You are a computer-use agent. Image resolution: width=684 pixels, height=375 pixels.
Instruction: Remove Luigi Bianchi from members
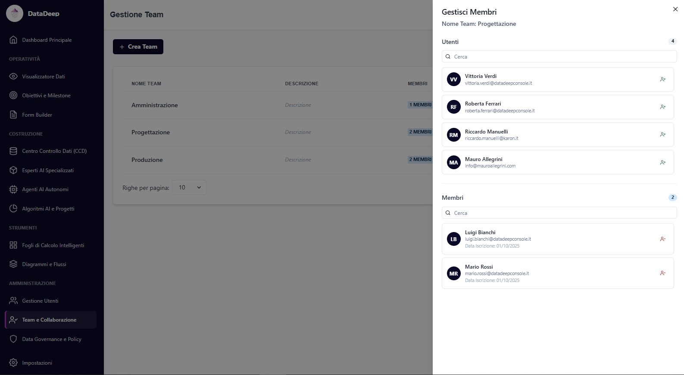(663, 239)
